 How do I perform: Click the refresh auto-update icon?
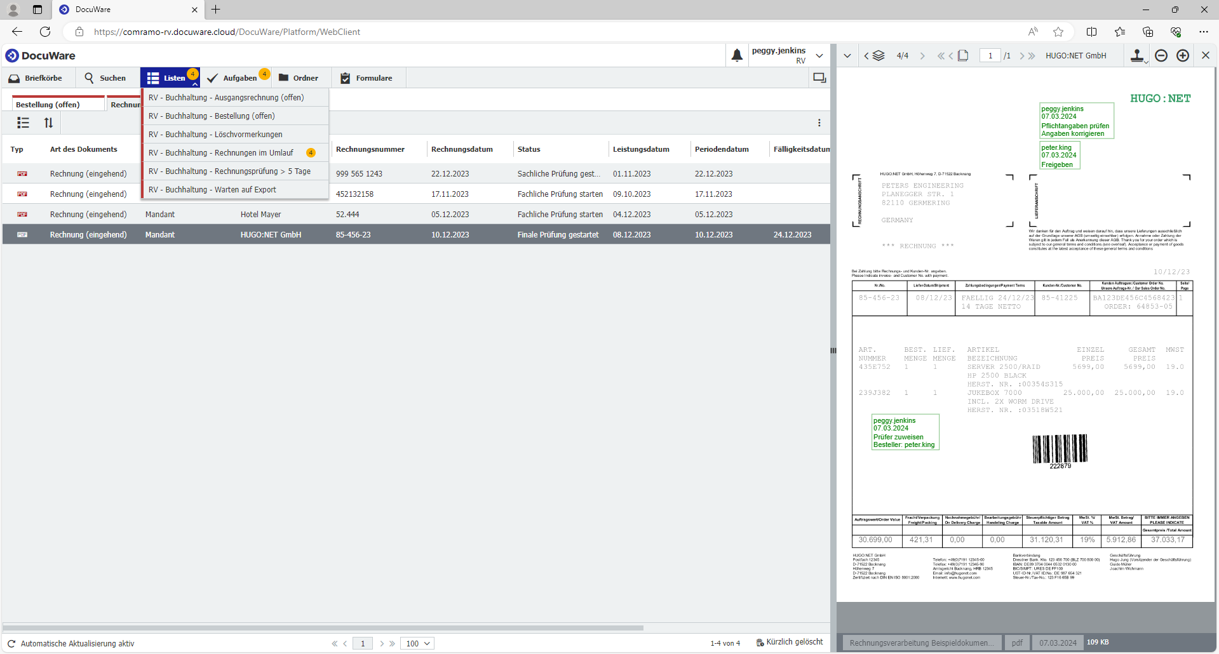pos(11,643)
